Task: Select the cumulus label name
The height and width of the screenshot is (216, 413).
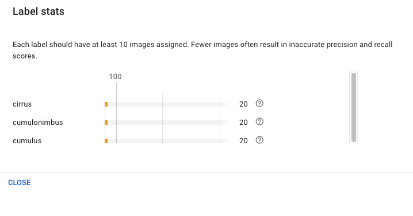Action: pyautogui.click(x=27, y=141)
